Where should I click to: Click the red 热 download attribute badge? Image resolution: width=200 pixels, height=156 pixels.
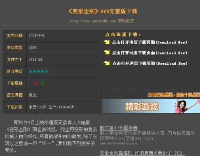click(36, 83)
